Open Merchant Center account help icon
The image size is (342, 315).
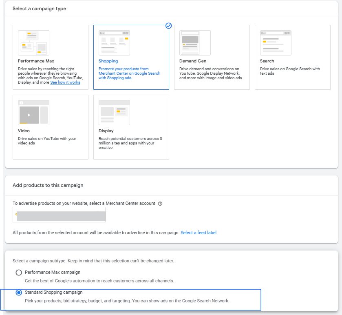point(160,204)
